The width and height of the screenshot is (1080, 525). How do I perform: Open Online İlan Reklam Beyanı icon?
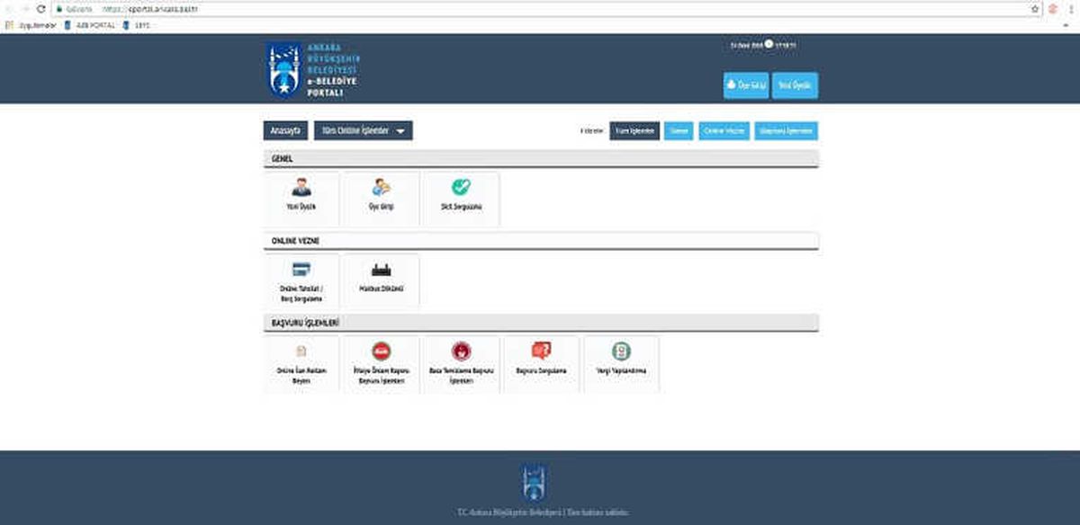pos(301,351)
